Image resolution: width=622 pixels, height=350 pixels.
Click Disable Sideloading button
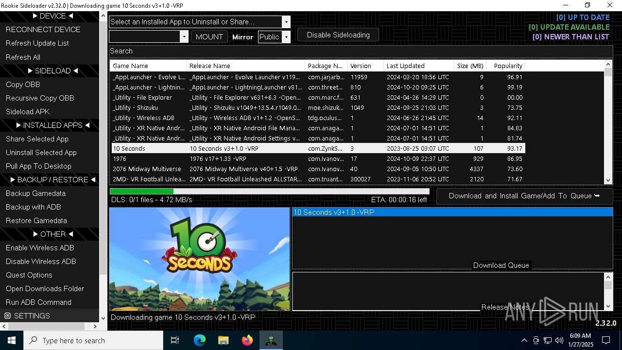pos(338,35)
